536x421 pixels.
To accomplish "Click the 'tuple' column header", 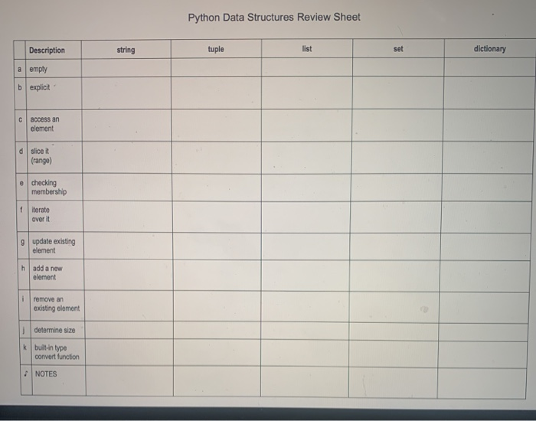I will coord(216,49).
